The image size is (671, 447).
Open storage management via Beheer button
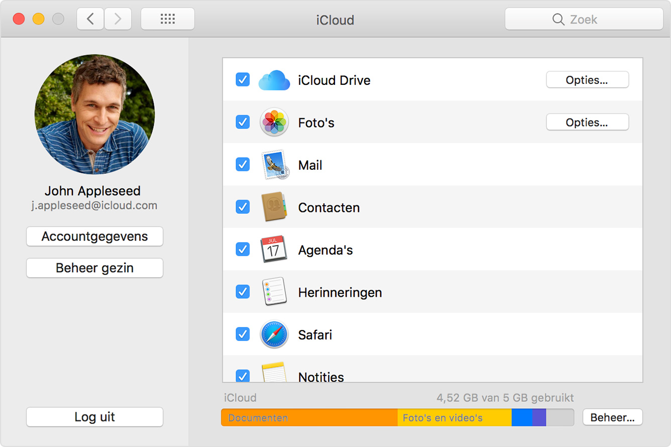tap(612, 417)
